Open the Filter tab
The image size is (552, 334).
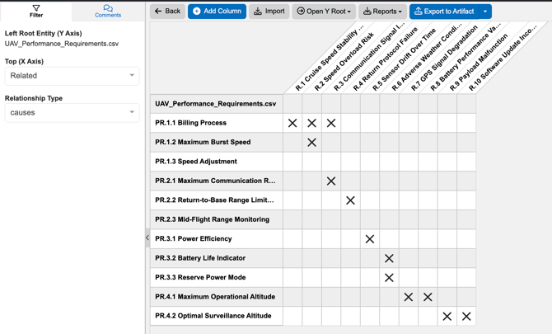(x=36, y=11)
